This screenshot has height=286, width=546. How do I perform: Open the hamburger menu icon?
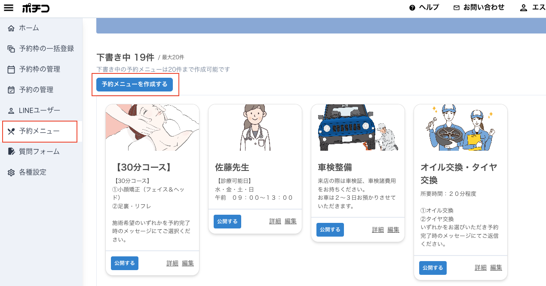9,8
